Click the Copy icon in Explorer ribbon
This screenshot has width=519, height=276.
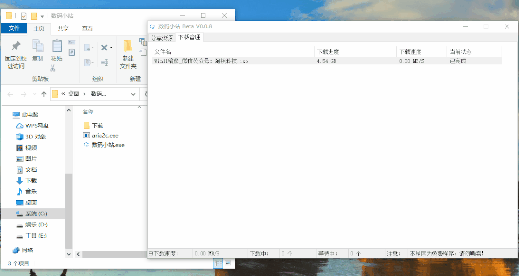tap(38, 46)
